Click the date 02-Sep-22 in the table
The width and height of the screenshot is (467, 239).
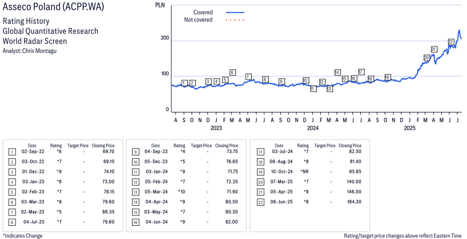tap(33, 152)
